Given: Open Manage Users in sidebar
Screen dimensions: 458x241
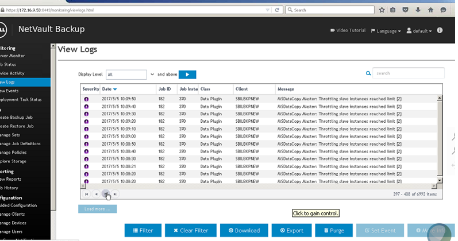Looking at the screenshot, I should click(x=11, y=232).
